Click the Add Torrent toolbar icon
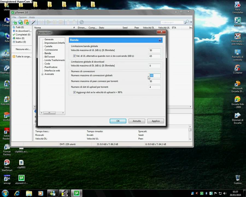 (14, 22)
